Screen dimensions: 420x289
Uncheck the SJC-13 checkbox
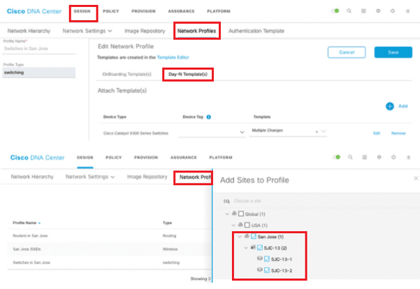(260, 248)
